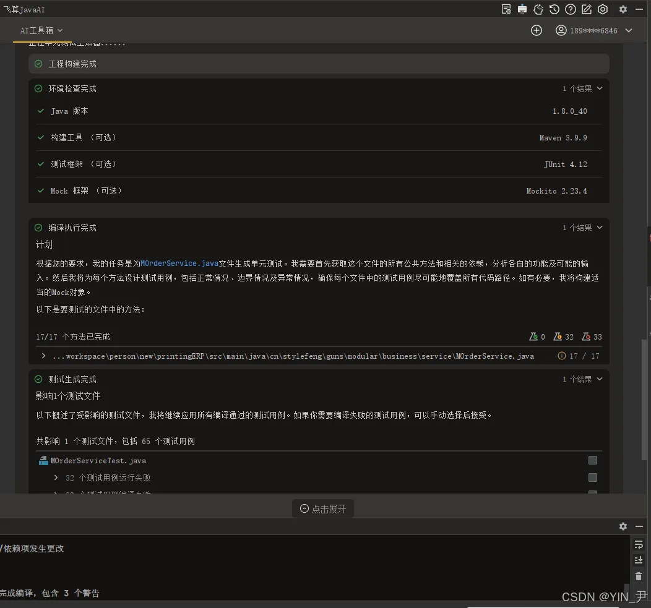Screen dimensions: 651x608
Task: Click the 依赖项发生更改 console message
Action: 33,549
